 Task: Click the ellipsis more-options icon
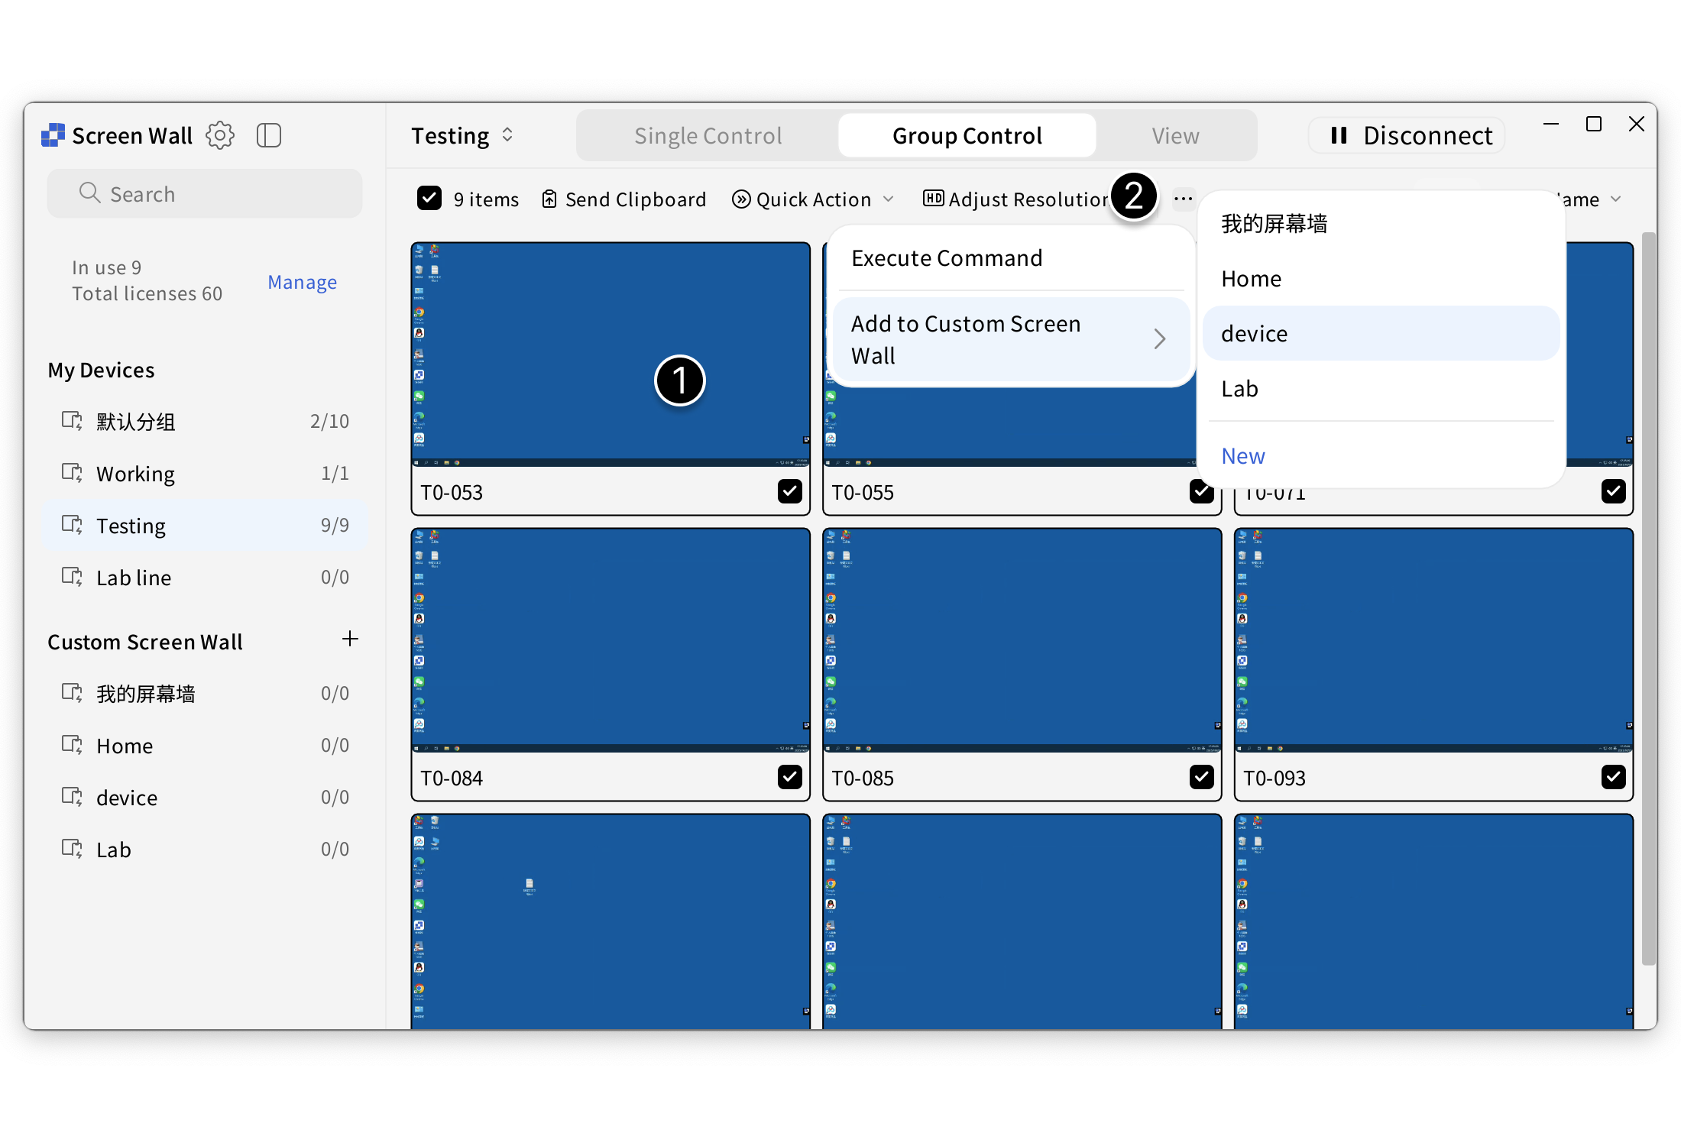tap(1183, 199)
